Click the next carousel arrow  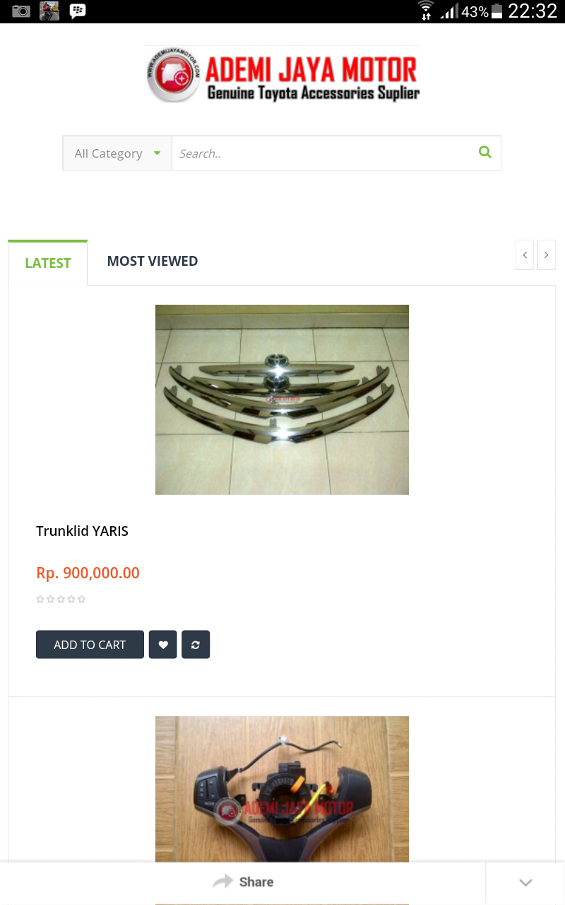(546, 255)
